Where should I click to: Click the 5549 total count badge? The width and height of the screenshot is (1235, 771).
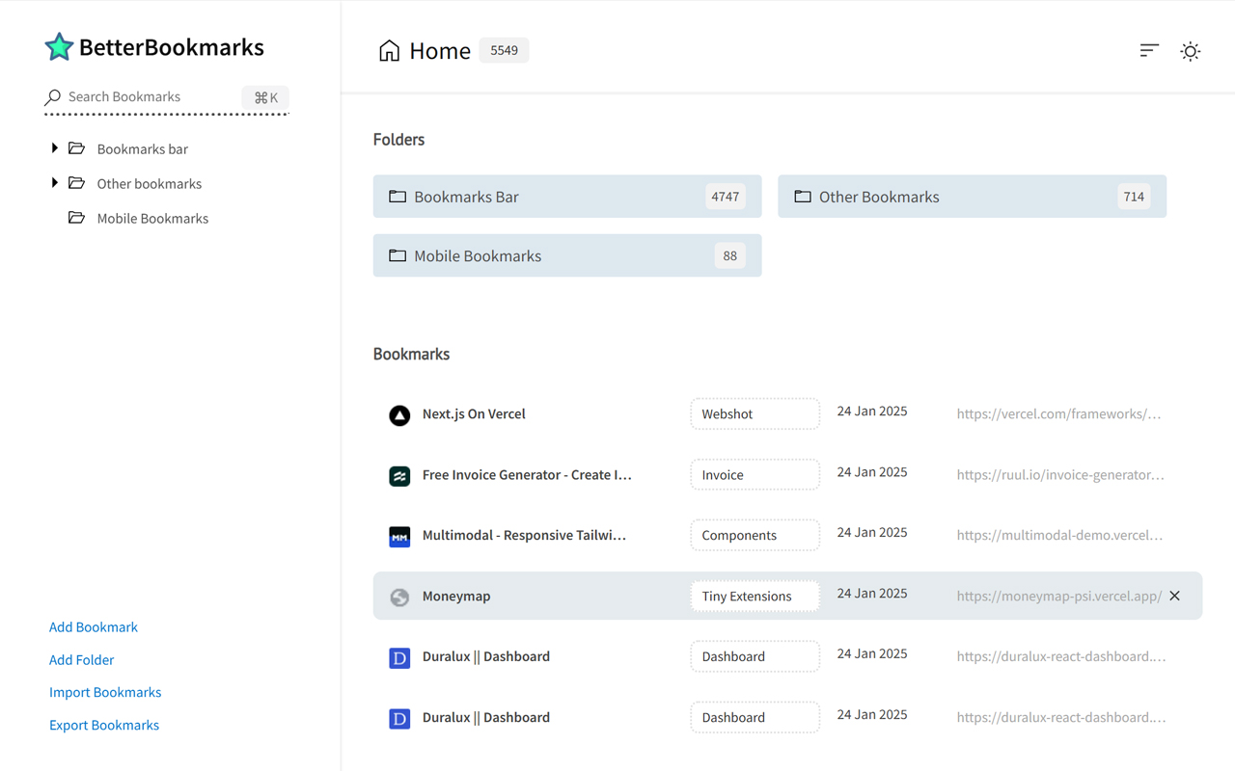click(504, 50)
